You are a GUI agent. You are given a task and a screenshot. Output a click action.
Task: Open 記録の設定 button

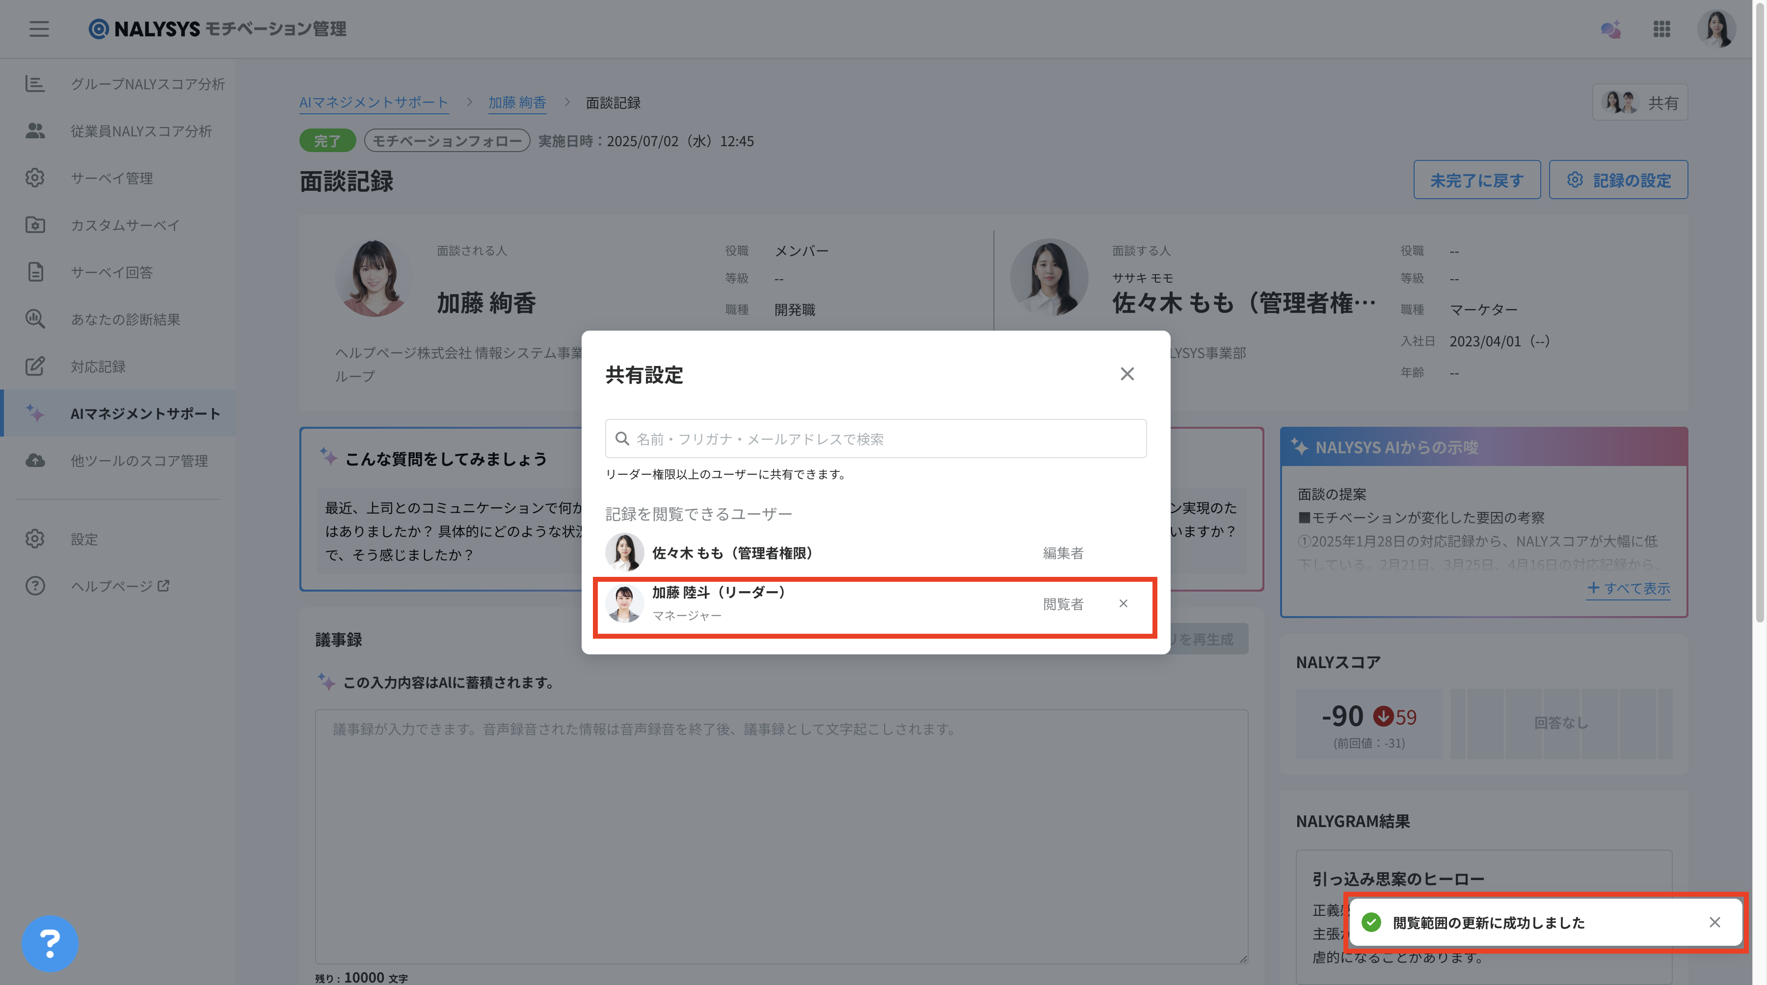click(1618, 181)
